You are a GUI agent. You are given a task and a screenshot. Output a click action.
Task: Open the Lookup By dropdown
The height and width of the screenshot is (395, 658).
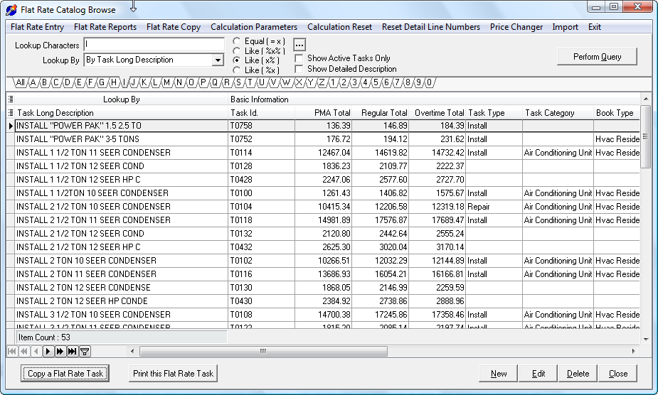coord(218,60)
